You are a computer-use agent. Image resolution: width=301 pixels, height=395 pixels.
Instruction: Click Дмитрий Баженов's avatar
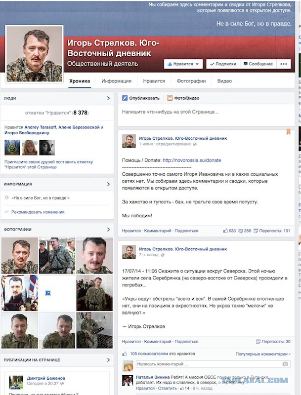[x=16, y=382]
